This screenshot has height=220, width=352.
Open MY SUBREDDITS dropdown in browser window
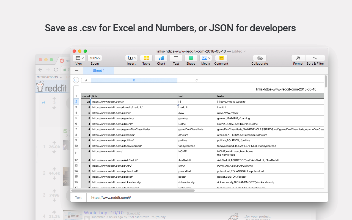(50, 77)
